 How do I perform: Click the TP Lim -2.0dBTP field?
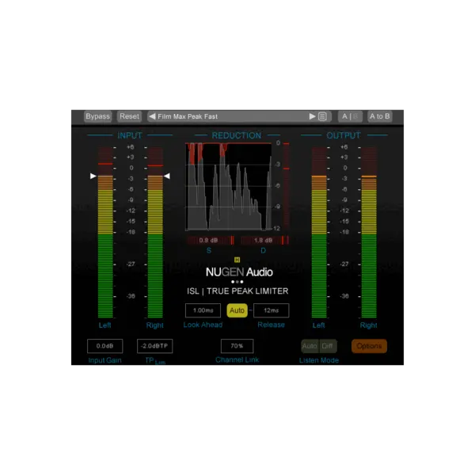[x=155, y=346]
